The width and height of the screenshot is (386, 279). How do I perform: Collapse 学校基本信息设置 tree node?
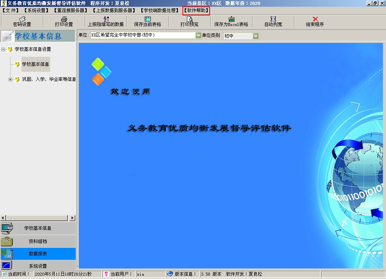pyautogui.click(x=3, y=49)
